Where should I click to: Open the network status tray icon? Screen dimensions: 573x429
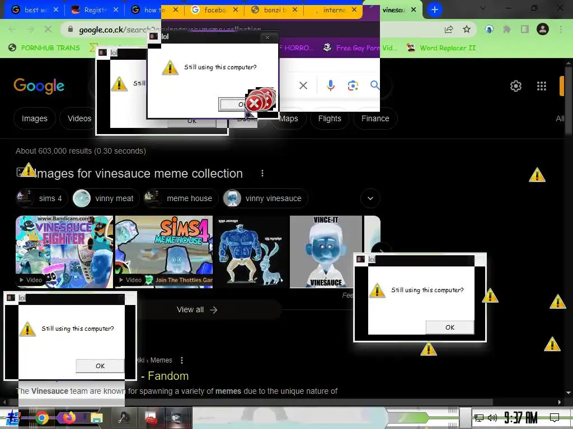pyautogui.click(x=479, y=418)
